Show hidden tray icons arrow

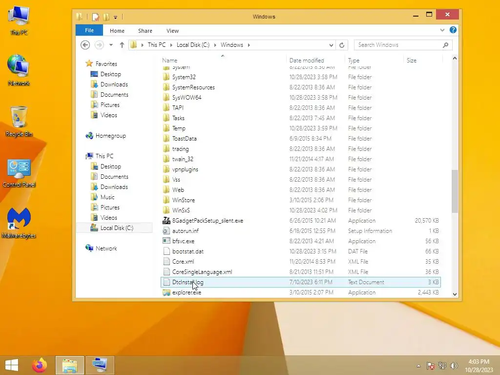click(x=418, y=366)
